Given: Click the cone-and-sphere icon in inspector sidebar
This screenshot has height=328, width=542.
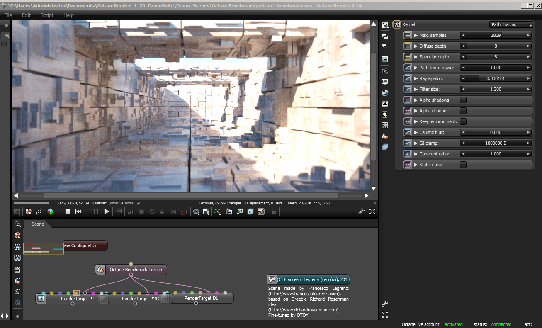Looking at the screenshot, I should pyautogui.click(x=385, y=136).
